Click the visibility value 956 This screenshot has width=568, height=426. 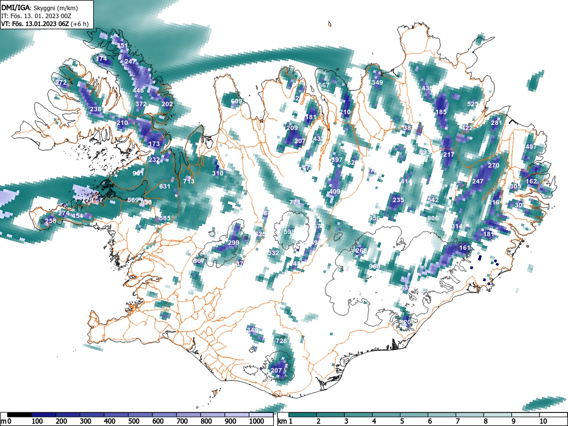[374, 218]
